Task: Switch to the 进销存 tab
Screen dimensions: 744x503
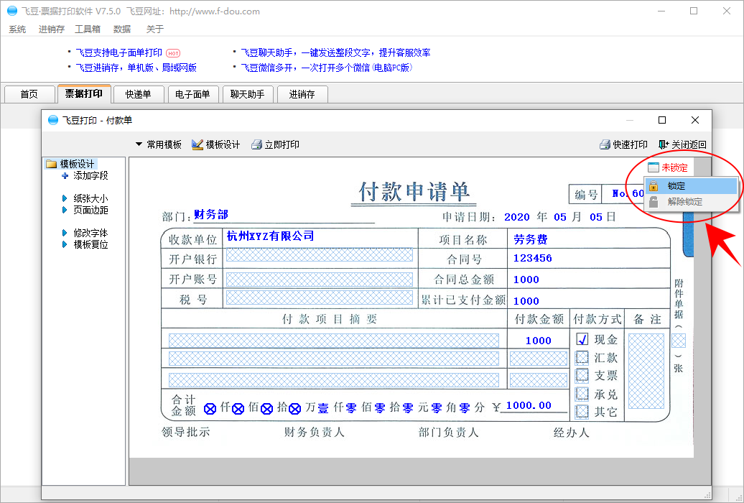Action: [302, 94]
